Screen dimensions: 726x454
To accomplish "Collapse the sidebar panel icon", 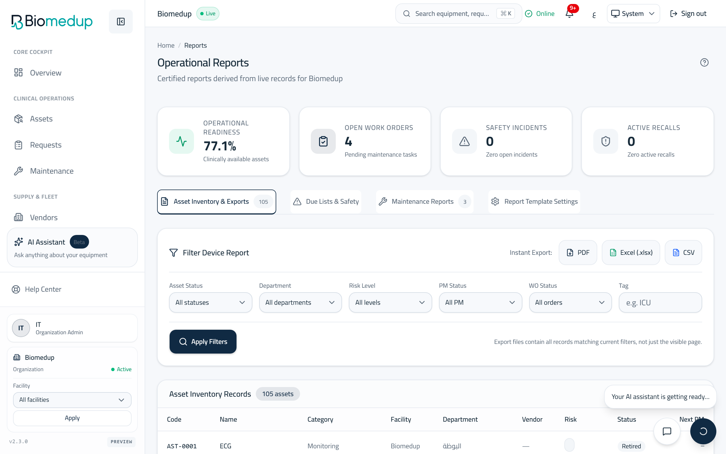I will click(x=121, y=21).
